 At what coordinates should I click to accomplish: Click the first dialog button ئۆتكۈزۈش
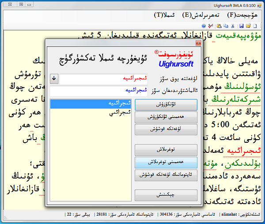pos(166,105)
